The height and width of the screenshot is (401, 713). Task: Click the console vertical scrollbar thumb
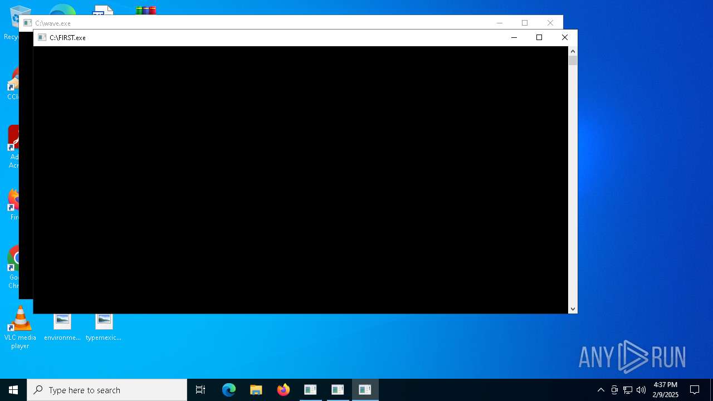pos(573,61)
